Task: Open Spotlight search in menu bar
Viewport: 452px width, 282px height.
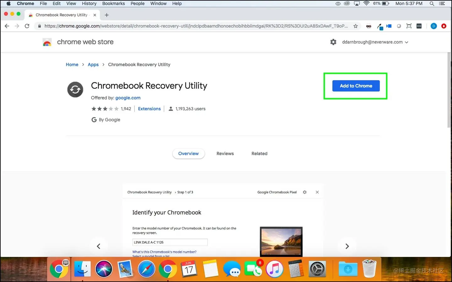Action: tap(432, 3)
